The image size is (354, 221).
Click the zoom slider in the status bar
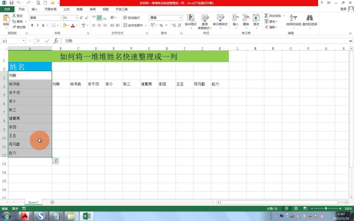coord(326,209)
